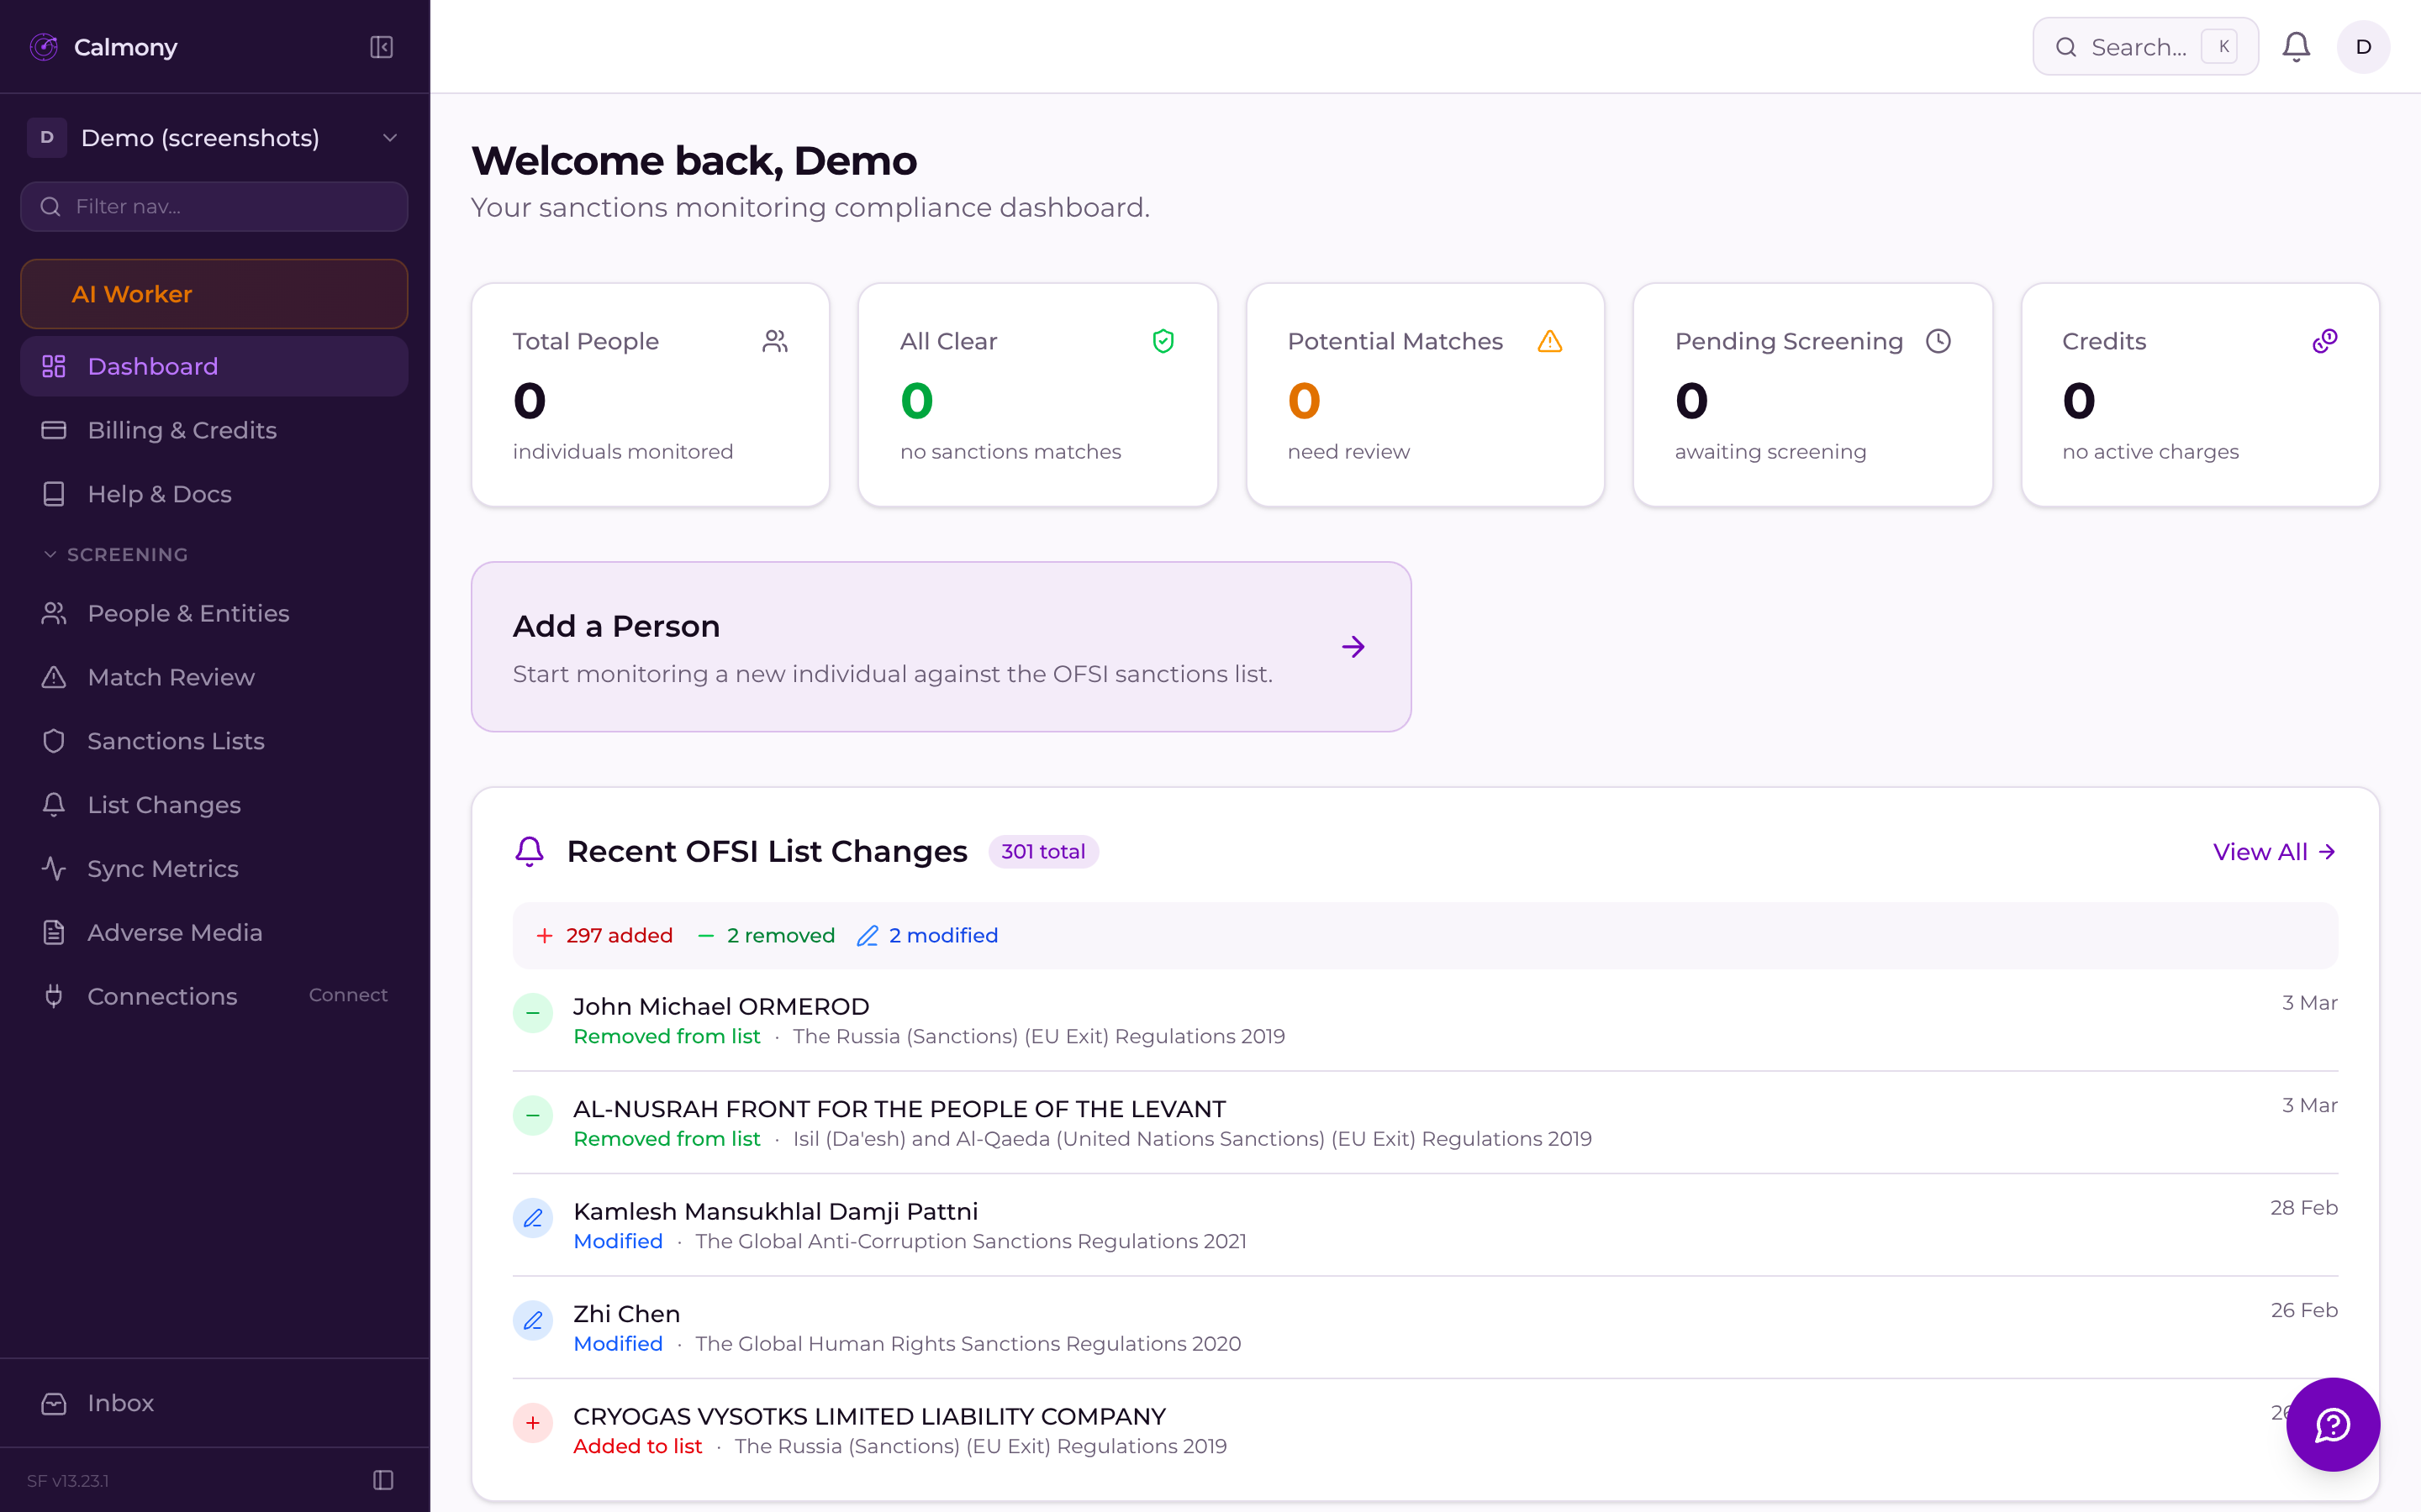The image size is (2421, 1512).
Task: Open Billing & Credits page
Action: pos(214,430)
